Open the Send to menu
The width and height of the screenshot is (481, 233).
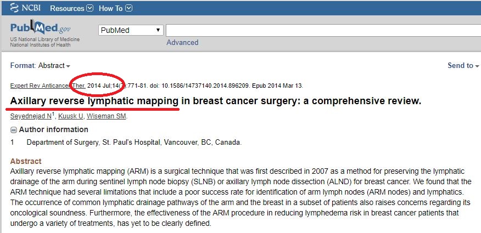click(x=463, y=66)
